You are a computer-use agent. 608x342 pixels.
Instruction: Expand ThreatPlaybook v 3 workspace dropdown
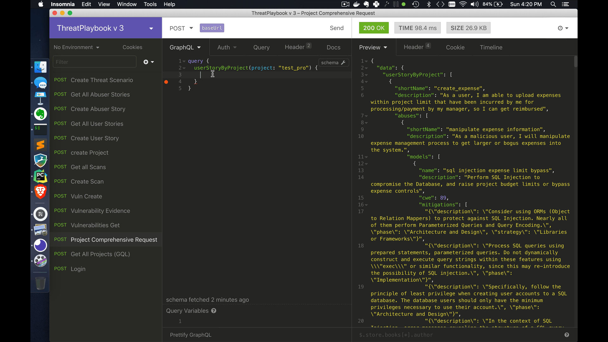[151, 28]
